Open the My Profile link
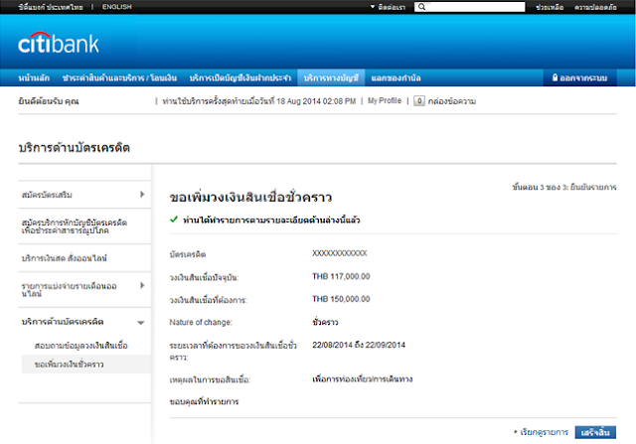 coord(385,100)
